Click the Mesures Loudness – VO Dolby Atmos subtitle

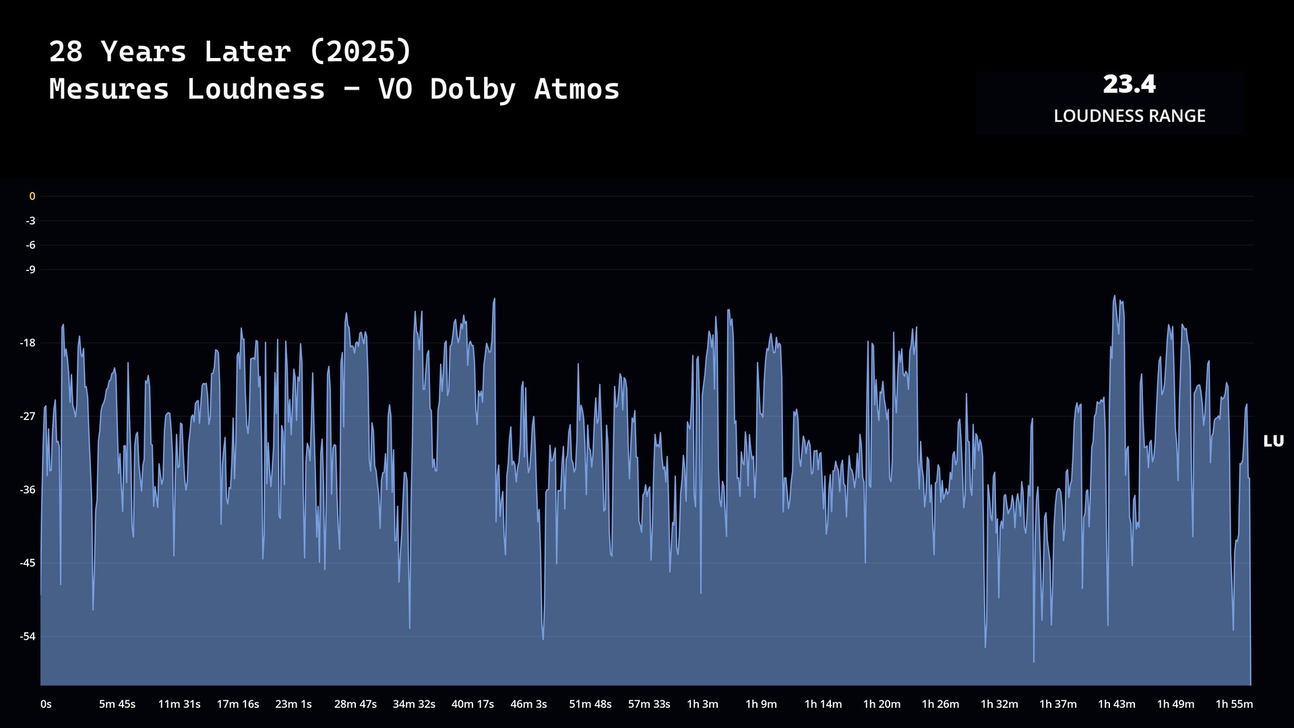(334, 90)
